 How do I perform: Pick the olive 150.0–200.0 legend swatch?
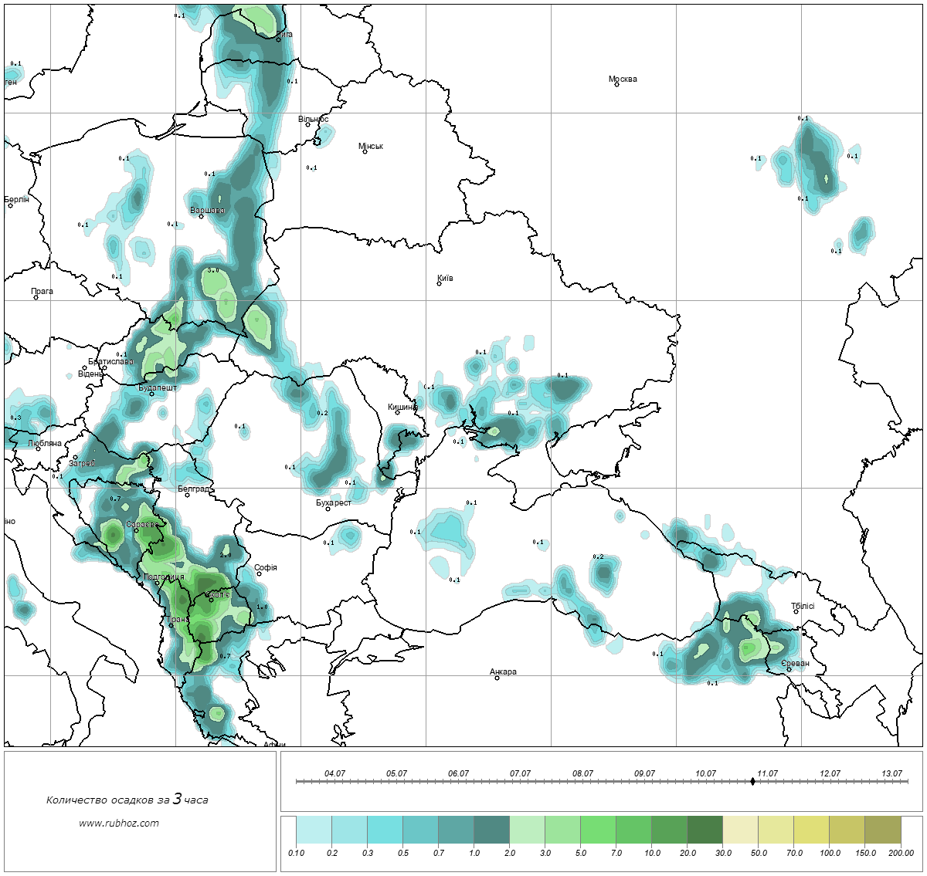(882, 831)
